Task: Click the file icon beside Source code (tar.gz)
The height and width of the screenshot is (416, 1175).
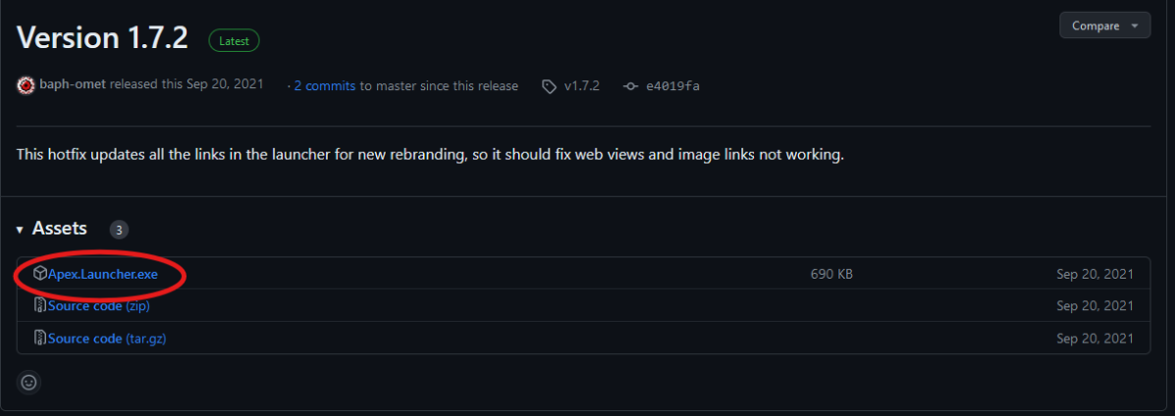Action: [x=40, y=338]
